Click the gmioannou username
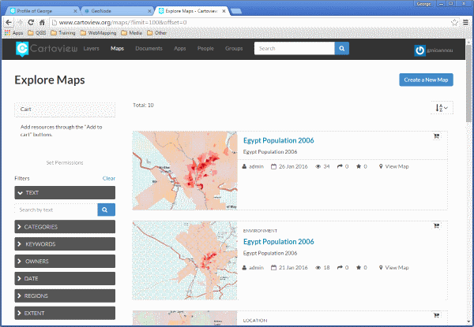The height and width of the screenshot is (327, 474). pyautogui.click(x=440, y=50)
